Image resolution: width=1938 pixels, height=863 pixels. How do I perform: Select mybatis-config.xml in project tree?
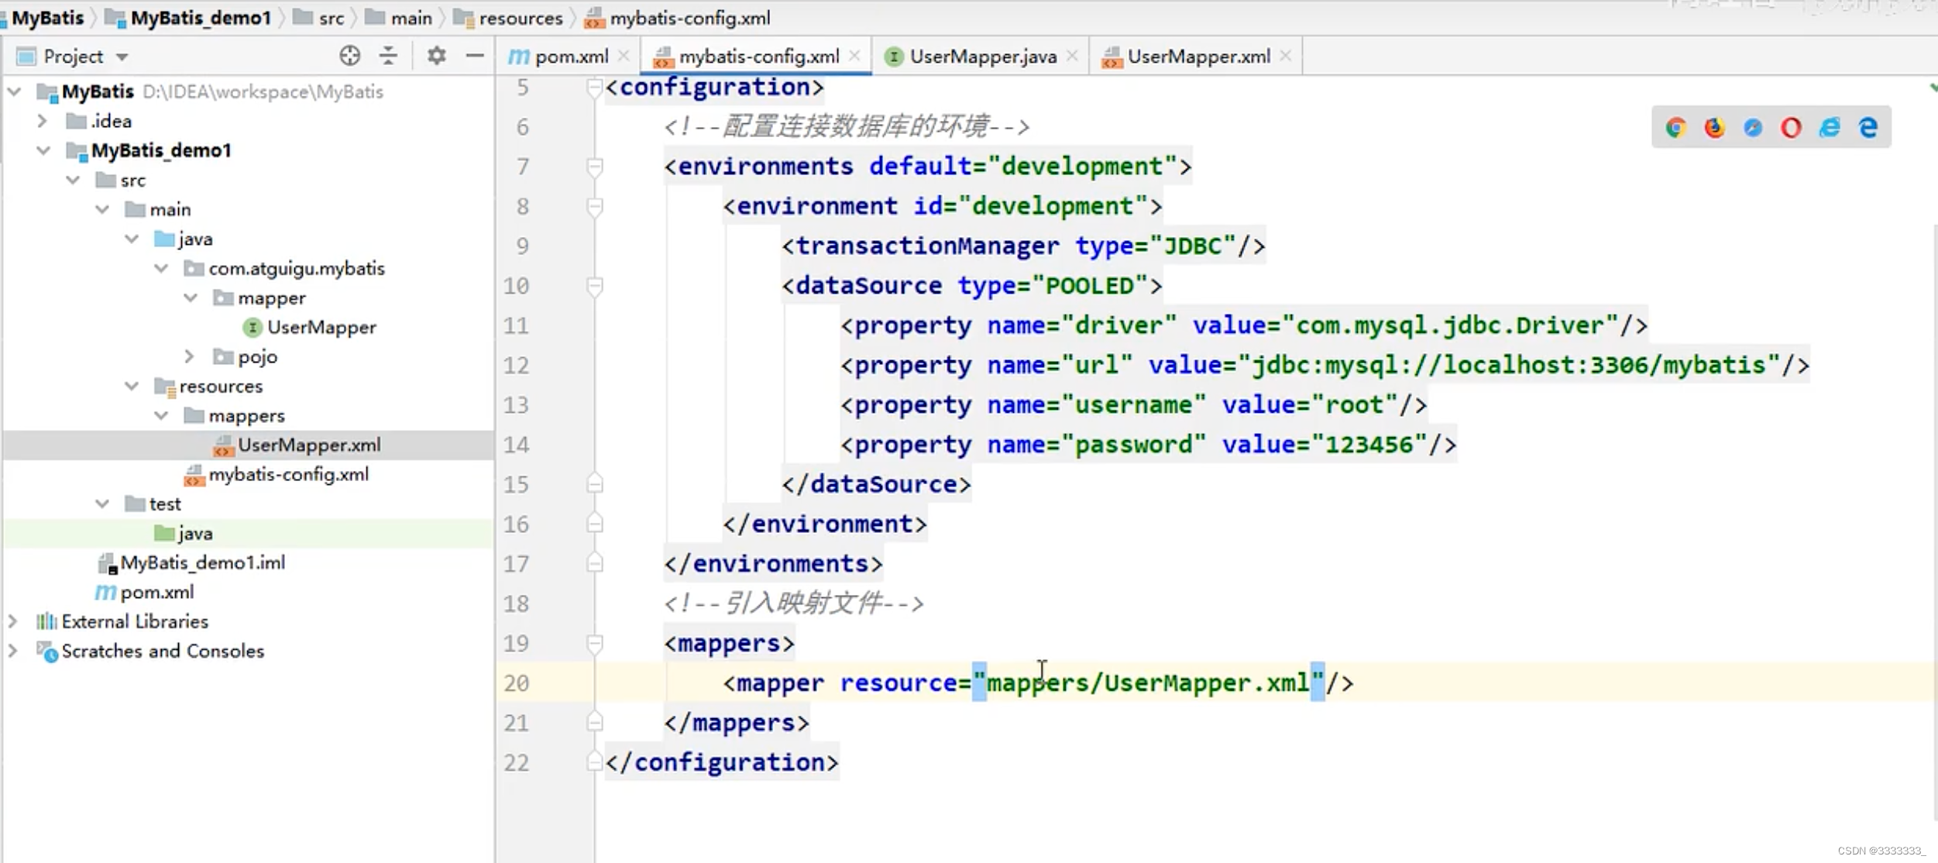277,474
